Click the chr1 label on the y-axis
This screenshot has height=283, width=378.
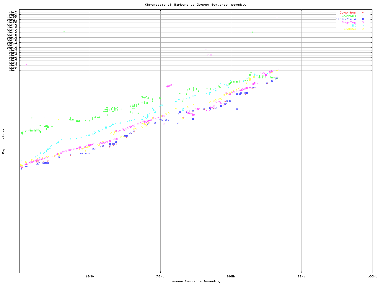[13, 70]
